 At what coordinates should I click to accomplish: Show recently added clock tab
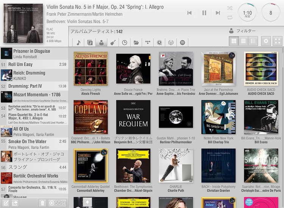(125, 42)
